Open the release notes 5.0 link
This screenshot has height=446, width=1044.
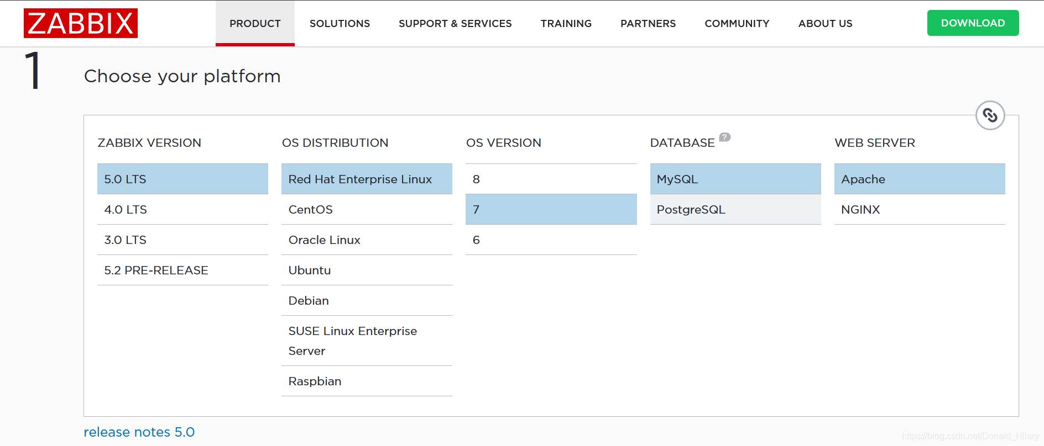(x=139, y=432)
